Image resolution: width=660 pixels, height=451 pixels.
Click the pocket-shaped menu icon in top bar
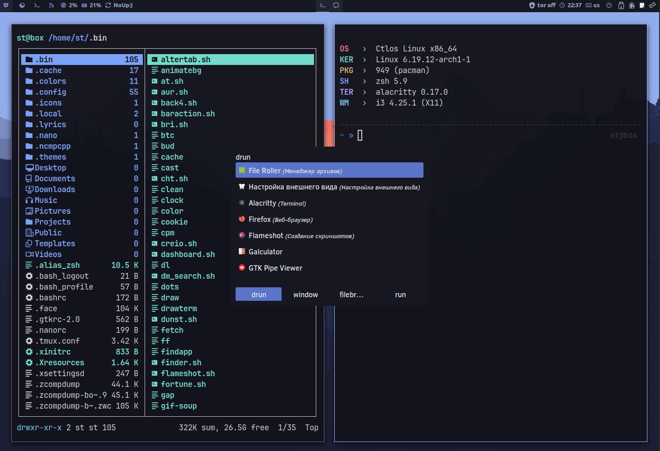[x=6, y=5]
